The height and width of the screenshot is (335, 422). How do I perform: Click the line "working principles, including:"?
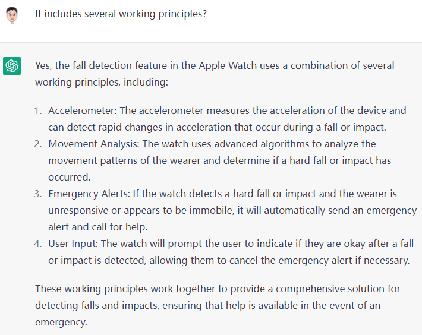pos(102,82)
